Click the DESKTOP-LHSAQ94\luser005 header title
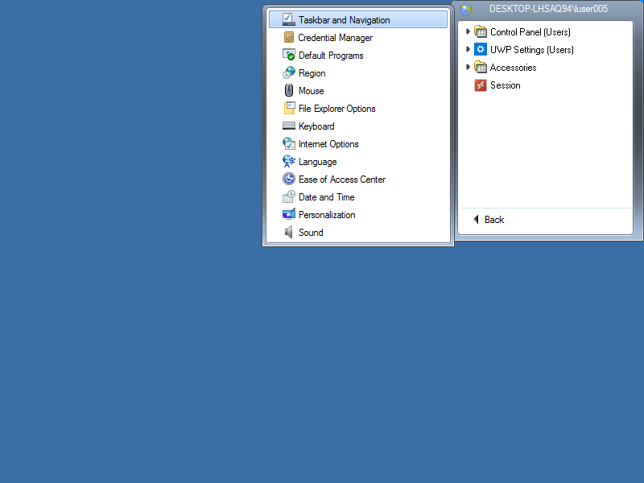This screenshot has height=483, width=644. 548,9
